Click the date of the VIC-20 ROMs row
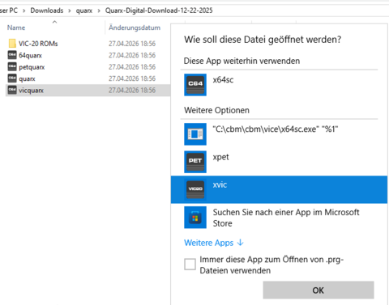 tap(132, 44)
